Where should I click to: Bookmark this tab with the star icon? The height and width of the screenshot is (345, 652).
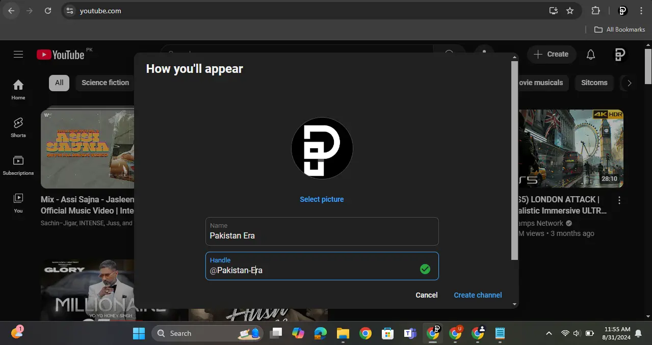[x=570, y=11]
